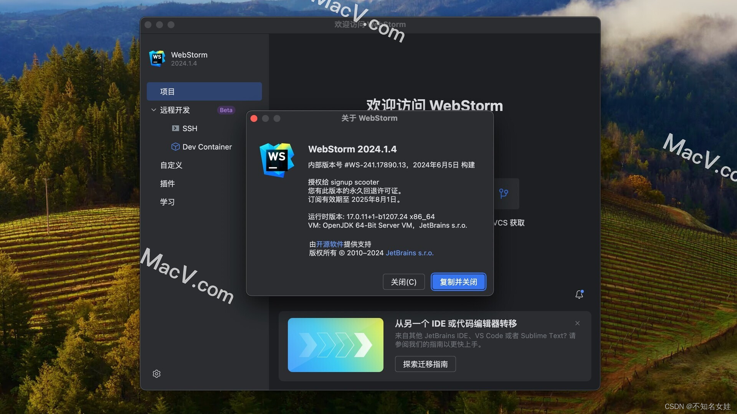The width and height of the screenshot is (737, 414).
Task: Click the Beta badge next to 远程开发
Action: (x=226, y=110)
